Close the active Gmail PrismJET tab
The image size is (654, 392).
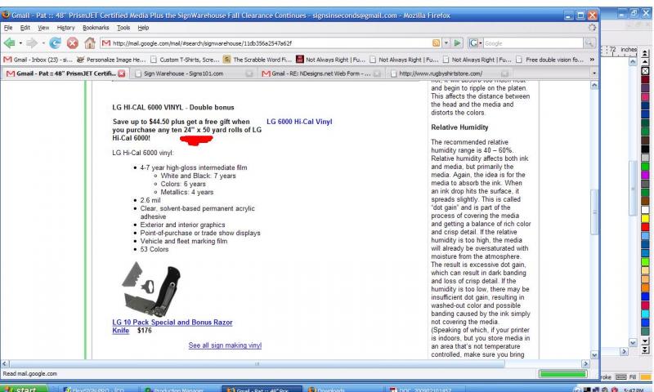[x=121, y=73]
